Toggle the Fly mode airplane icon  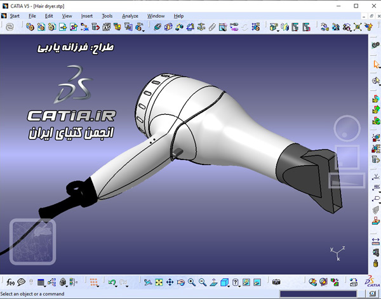pos(148,282)
